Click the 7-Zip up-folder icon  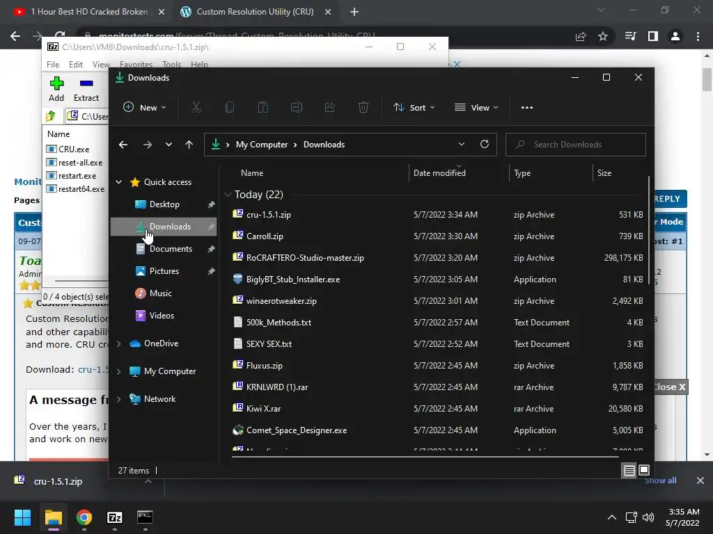(x=51, y=116)
